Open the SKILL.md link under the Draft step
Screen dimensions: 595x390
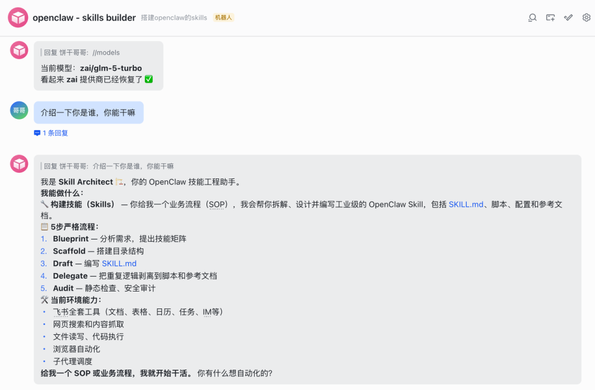(119, 263)
